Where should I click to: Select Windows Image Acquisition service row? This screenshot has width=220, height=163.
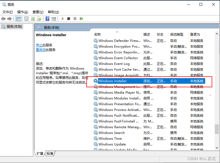[149, 75]
